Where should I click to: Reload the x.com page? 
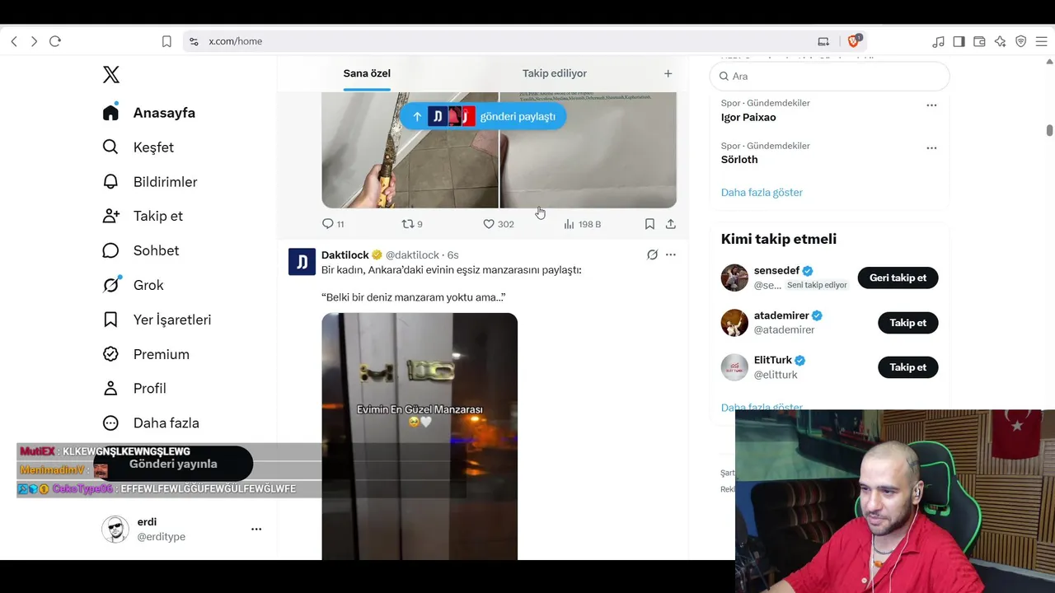point(55,41)
